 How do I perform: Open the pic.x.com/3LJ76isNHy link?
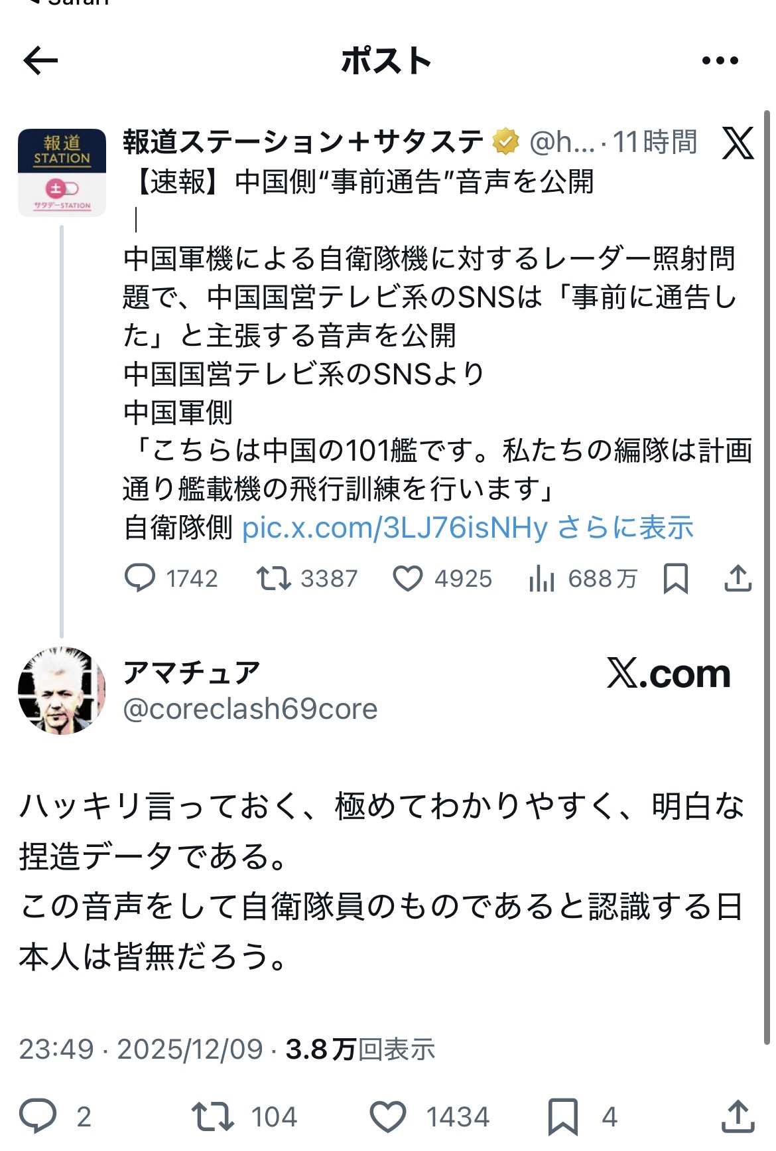(x=395, y=528)
